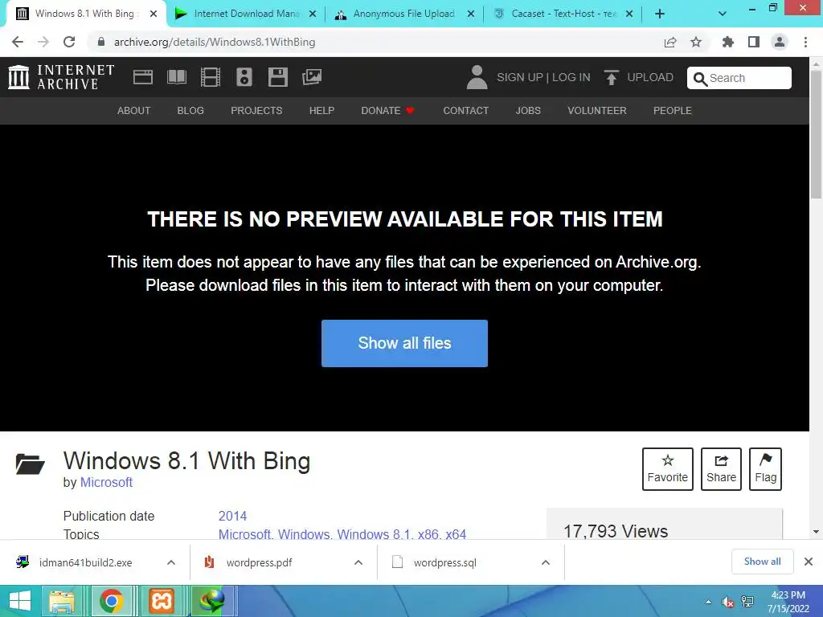The image size is (823, 617).
Task: Open the Chrome three-dot menu
Action: click(805, 42)
